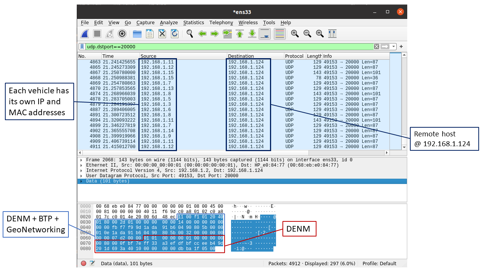This screenshot has height=272, width=484.
Task: Open display filter bookmarks
Action: tap(82, 46)
